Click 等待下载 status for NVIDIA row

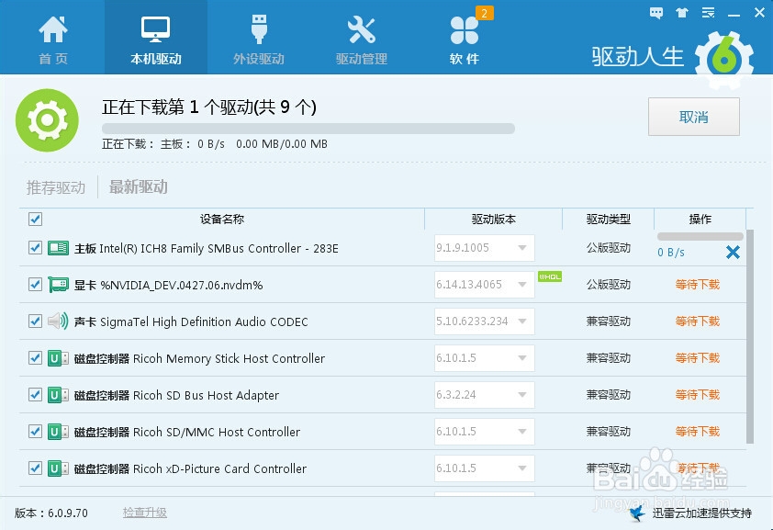point(698,285)
